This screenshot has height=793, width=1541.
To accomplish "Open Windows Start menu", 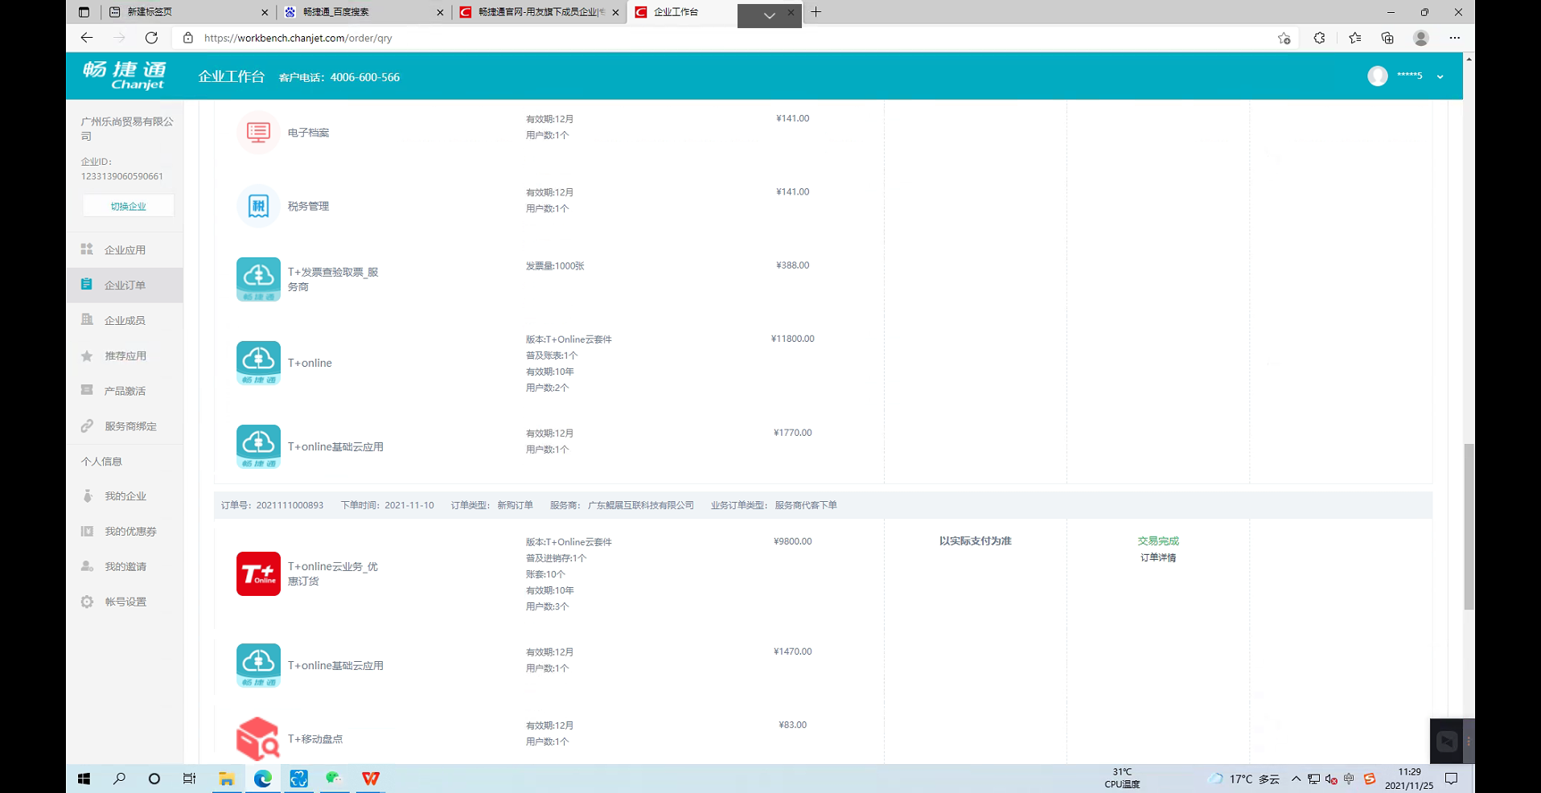I will click(x=84, y=779).
